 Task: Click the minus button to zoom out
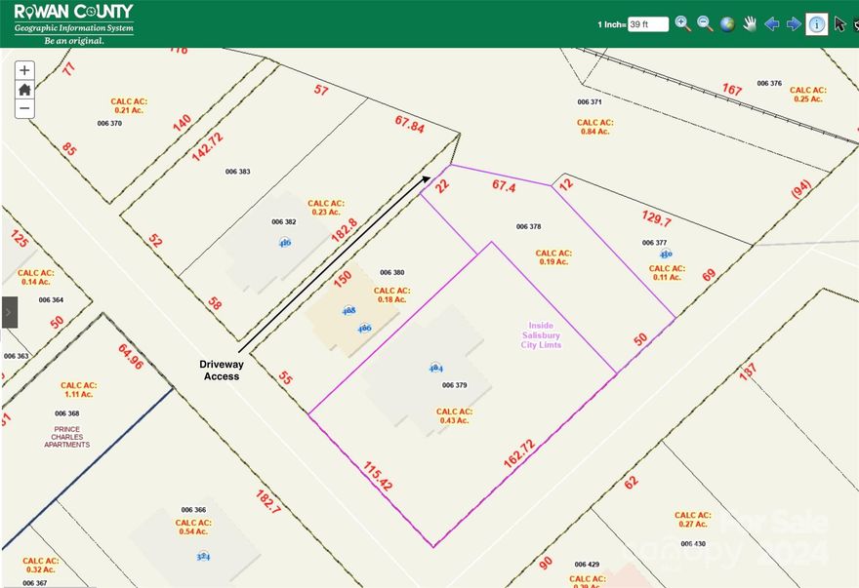[23, 108]
